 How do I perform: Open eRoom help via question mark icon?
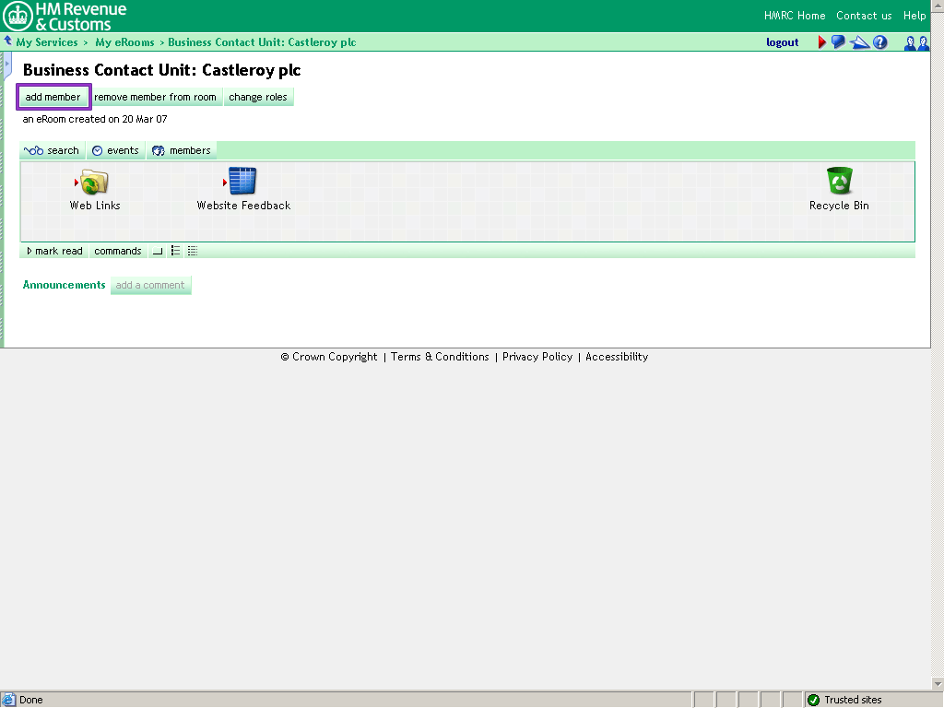[x=879, y=41]
